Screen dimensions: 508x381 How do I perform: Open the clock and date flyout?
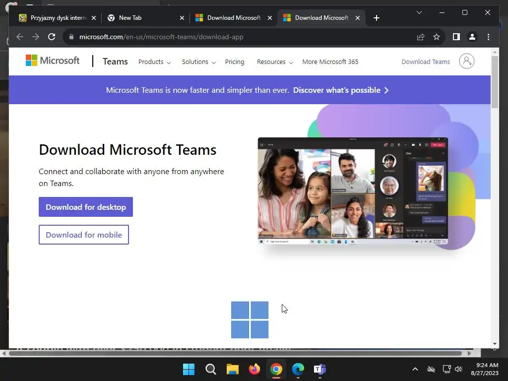tap(485, 369)
